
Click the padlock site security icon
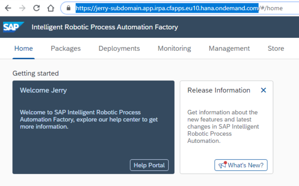coord(69,8)
